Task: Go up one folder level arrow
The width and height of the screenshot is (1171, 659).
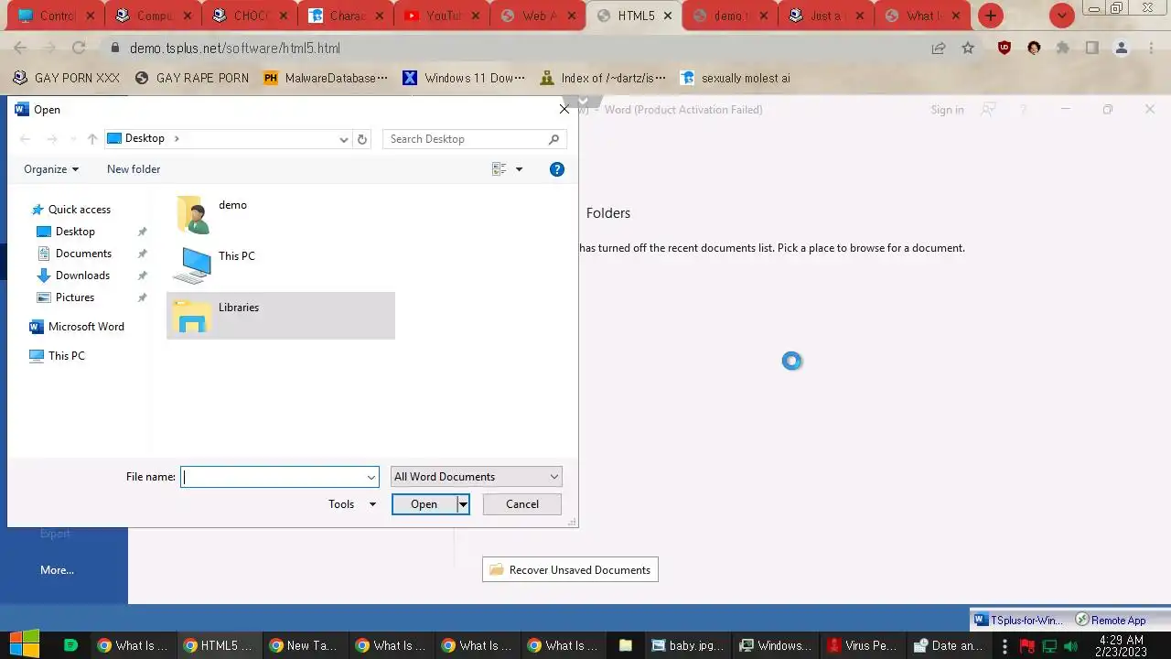Action: click(x=92, y=139)
